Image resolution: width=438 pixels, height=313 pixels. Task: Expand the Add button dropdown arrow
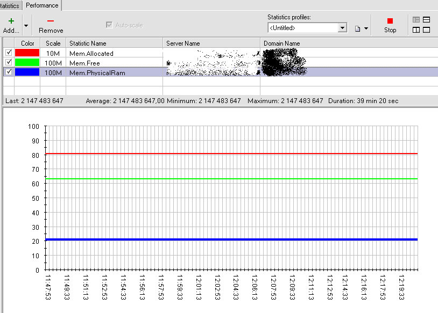(x=26, y=25)
